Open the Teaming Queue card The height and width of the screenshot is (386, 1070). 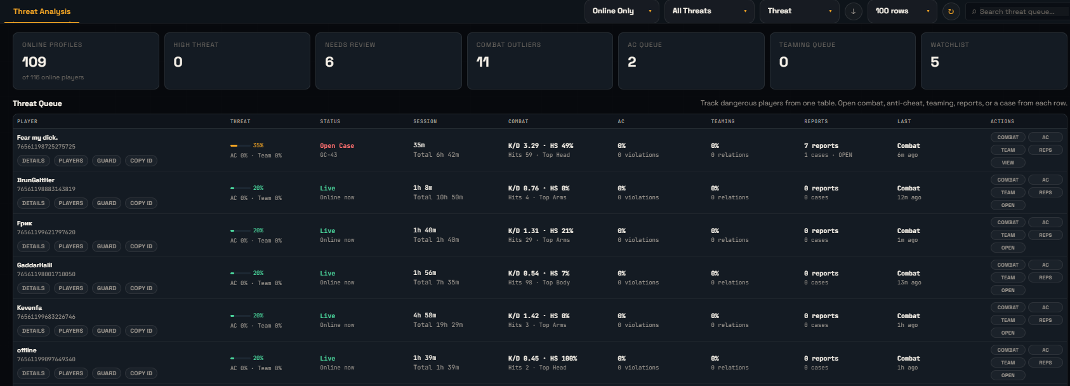pyautogui.click(x=843, y=61)
